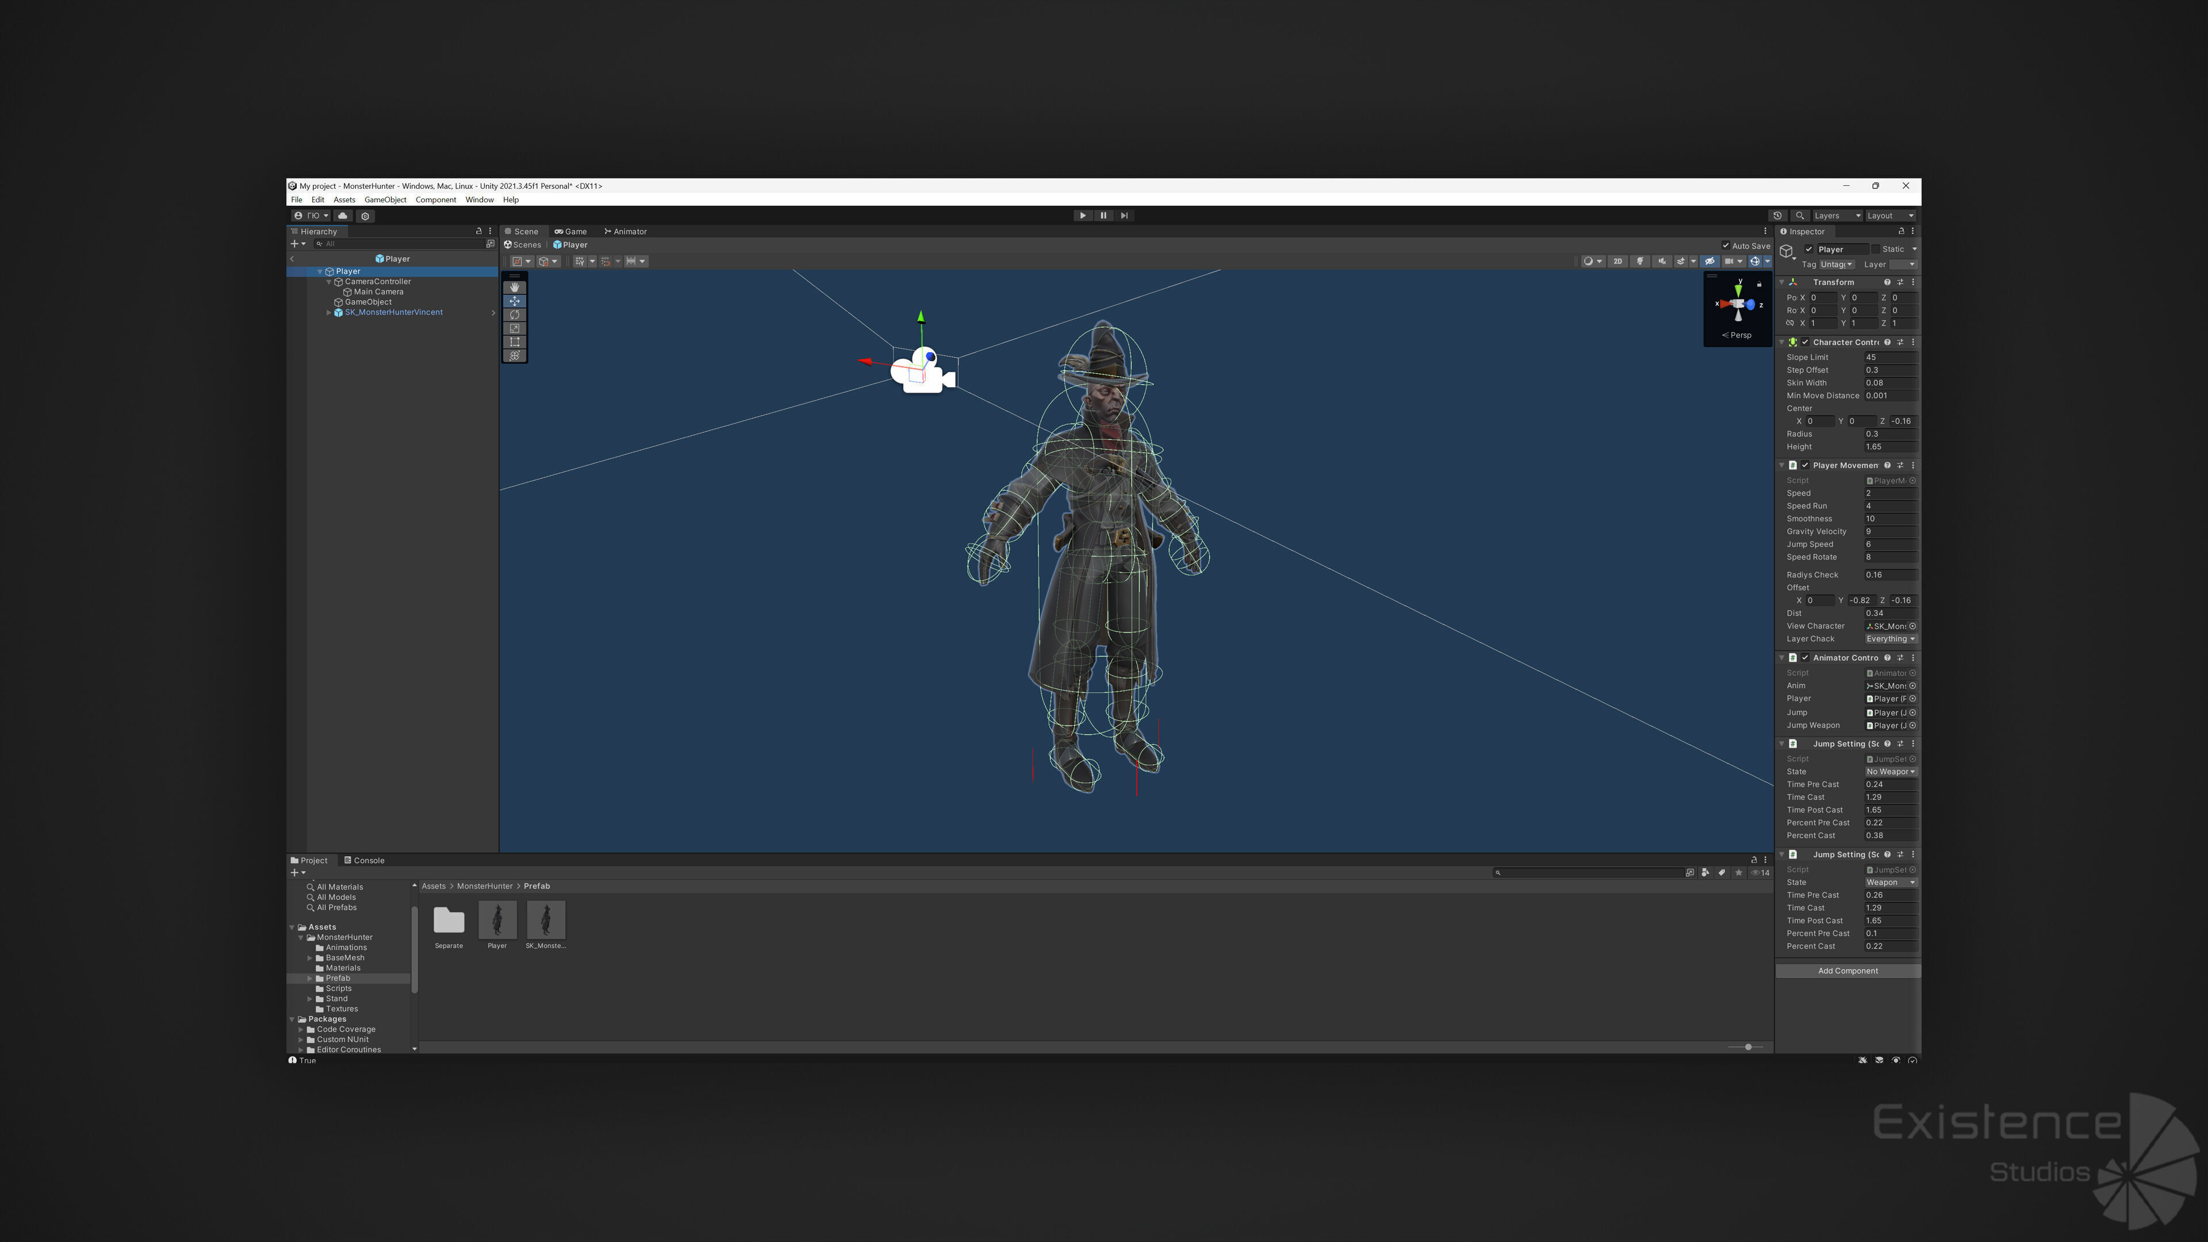The image size is (2208, 1242).
Task: Select the Scale tool in scene toolbar
Action: click(514, 328)
